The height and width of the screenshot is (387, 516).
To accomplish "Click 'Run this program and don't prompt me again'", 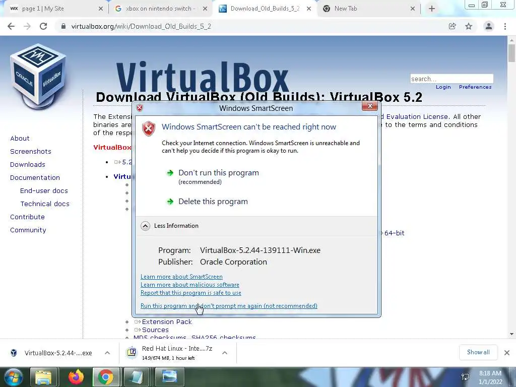I will pos(229,306).
